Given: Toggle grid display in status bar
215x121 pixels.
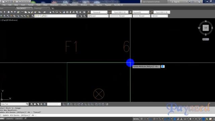Looking at the screenshot, I should [142, 119].
